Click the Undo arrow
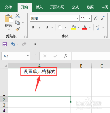This screenshot has height=113, width=110. (13, 44)
